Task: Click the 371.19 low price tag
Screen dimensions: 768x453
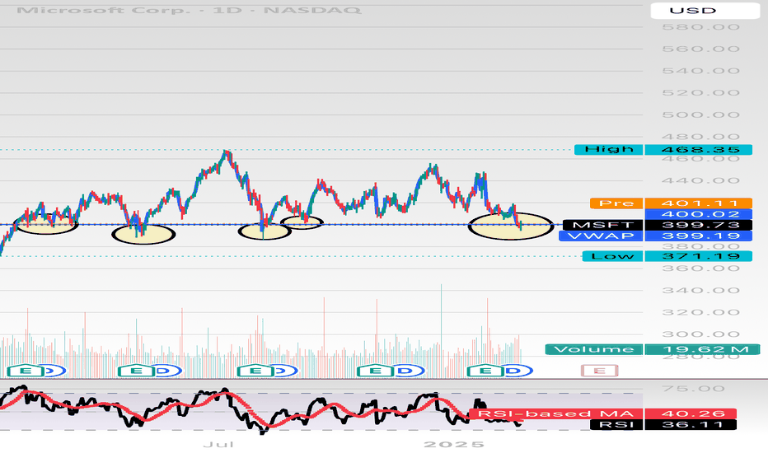Action: [x=699, y=255]
